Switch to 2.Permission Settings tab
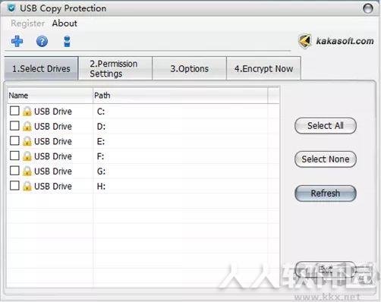381x302 pixels. point(115,68)
